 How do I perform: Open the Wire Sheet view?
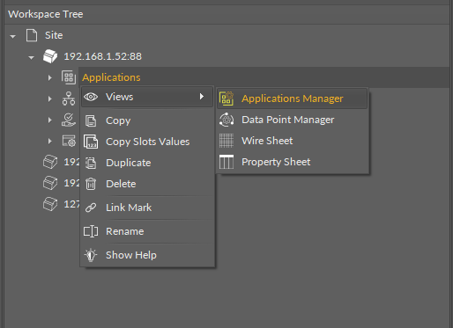pyautogui.click(x=293, y=141)
